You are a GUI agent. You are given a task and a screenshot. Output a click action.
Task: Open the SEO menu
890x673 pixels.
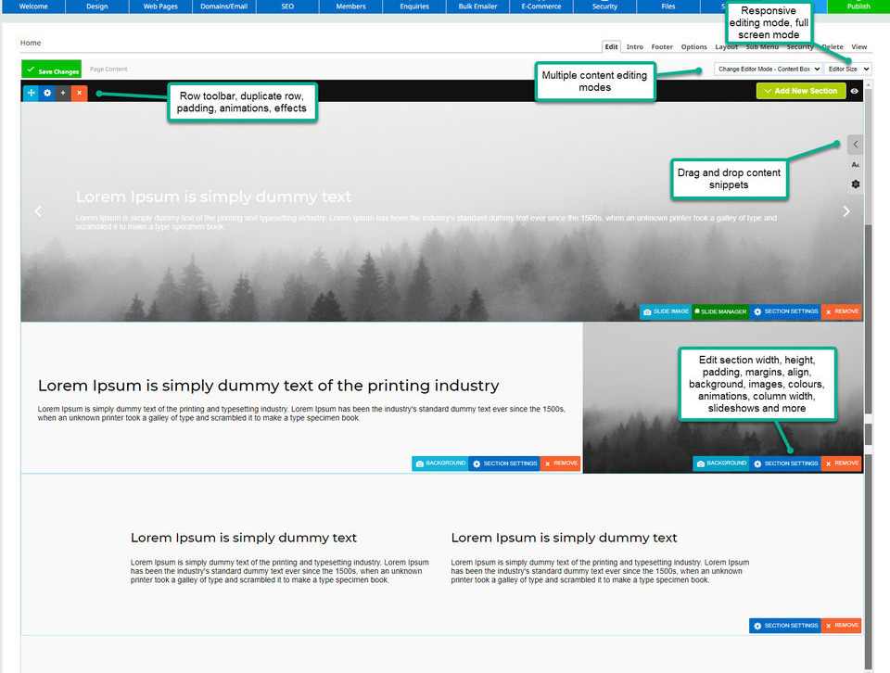click(x=287, y=6)
